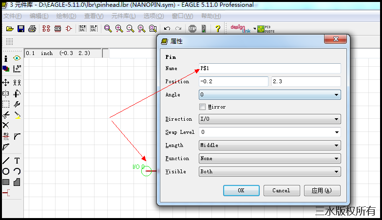Expand the Visible dropdown showing Both

pyautogui.click(x=270, y=172)
